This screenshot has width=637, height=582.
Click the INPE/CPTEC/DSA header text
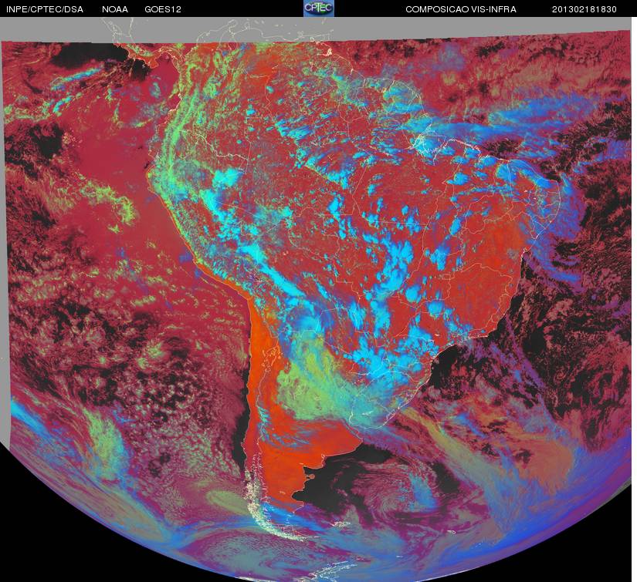[44, 9]
